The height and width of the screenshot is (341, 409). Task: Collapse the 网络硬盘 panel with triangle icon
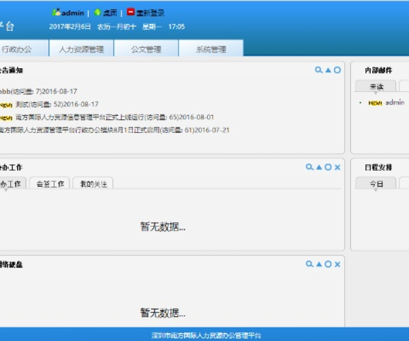tap(319, 265)
